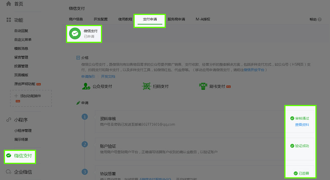
Task: Click step 1 circle marker
Action: click(x=85, y=117)
